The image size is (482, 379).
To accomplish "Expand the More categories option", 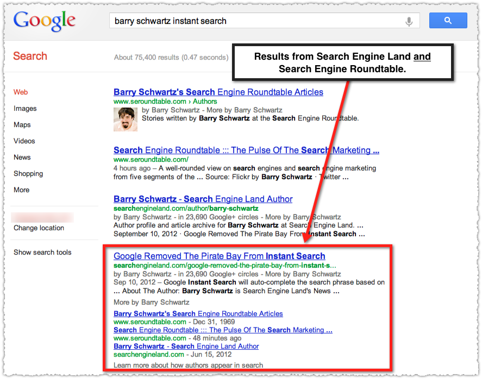I will (22, 190).
